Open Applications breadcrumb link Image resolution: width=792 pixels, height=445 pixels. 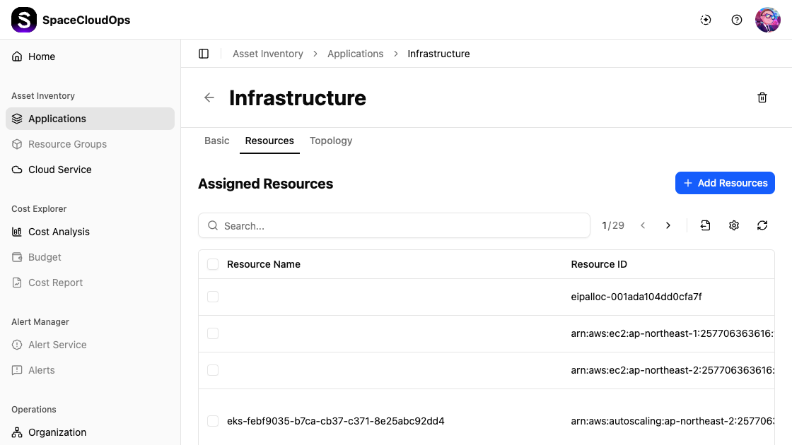coord(355,54)
